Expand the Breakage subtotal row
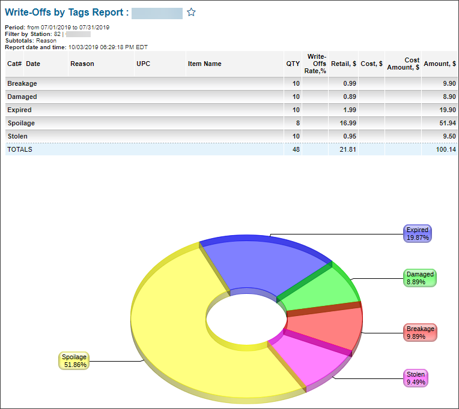 click(x=22, y=83)
